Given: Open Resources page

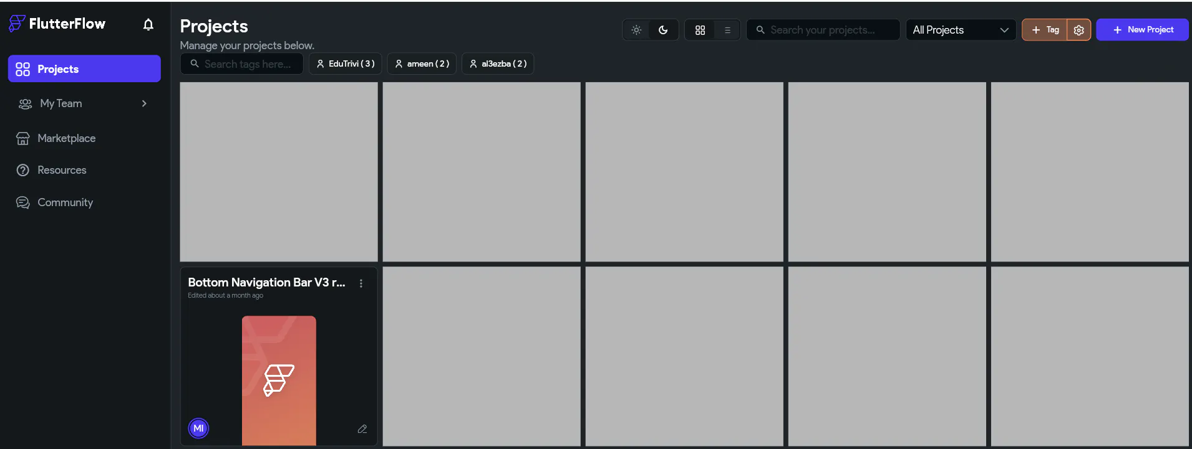Looking at the screenshot, I should coord(84,170).
